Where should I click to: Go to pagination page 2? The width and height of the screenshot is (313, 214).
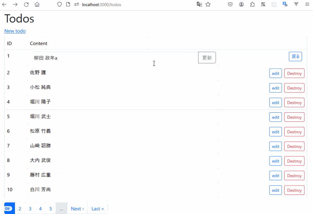point(20,209)
